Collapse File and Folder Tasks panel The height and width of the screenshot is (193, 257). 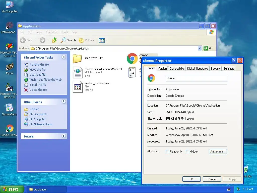(63, 57)
